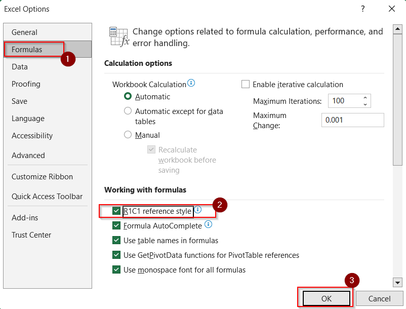Viewport: 406px width, 309px height.
Task: Decrease Maximum Iterations with down spinner
Action: coord(365,104)
